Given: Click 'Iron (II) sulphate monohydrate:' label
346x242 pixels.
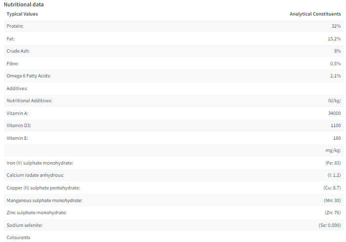Looking at the screenshot, I should tap(40, 163).
